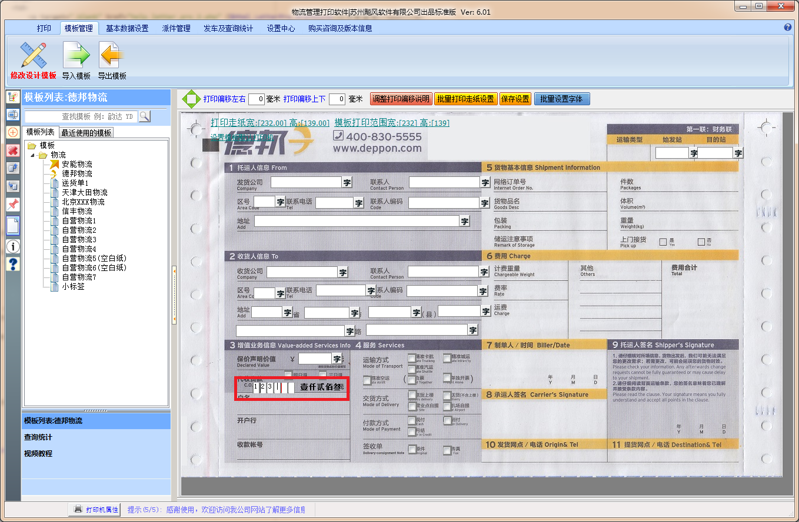The image size is (799, 522).
Task: Click 字 font button beside 发货公司 field
Action: (x=347, y=183)
